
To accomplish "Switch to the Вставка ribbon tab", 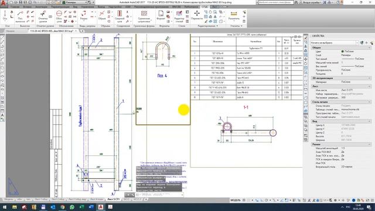I will [x=28, y=7].
